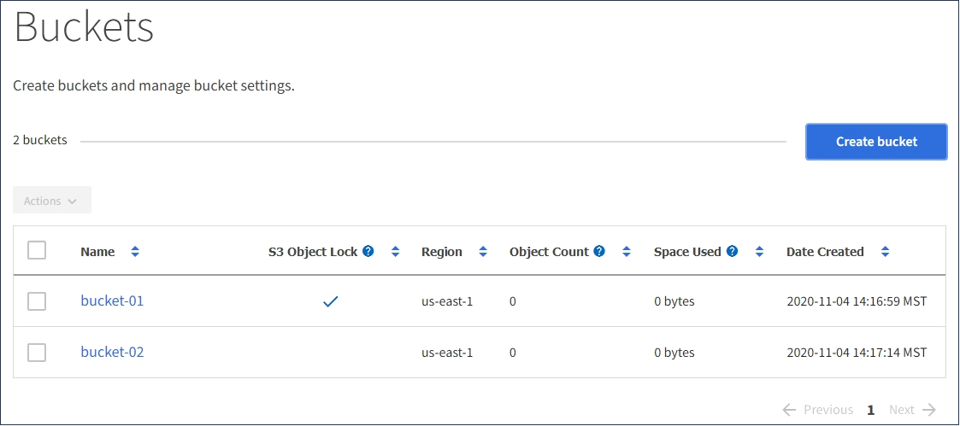960x426 pixels.
Task: Open the Actions dropdown menu
Action: [51, 201]
